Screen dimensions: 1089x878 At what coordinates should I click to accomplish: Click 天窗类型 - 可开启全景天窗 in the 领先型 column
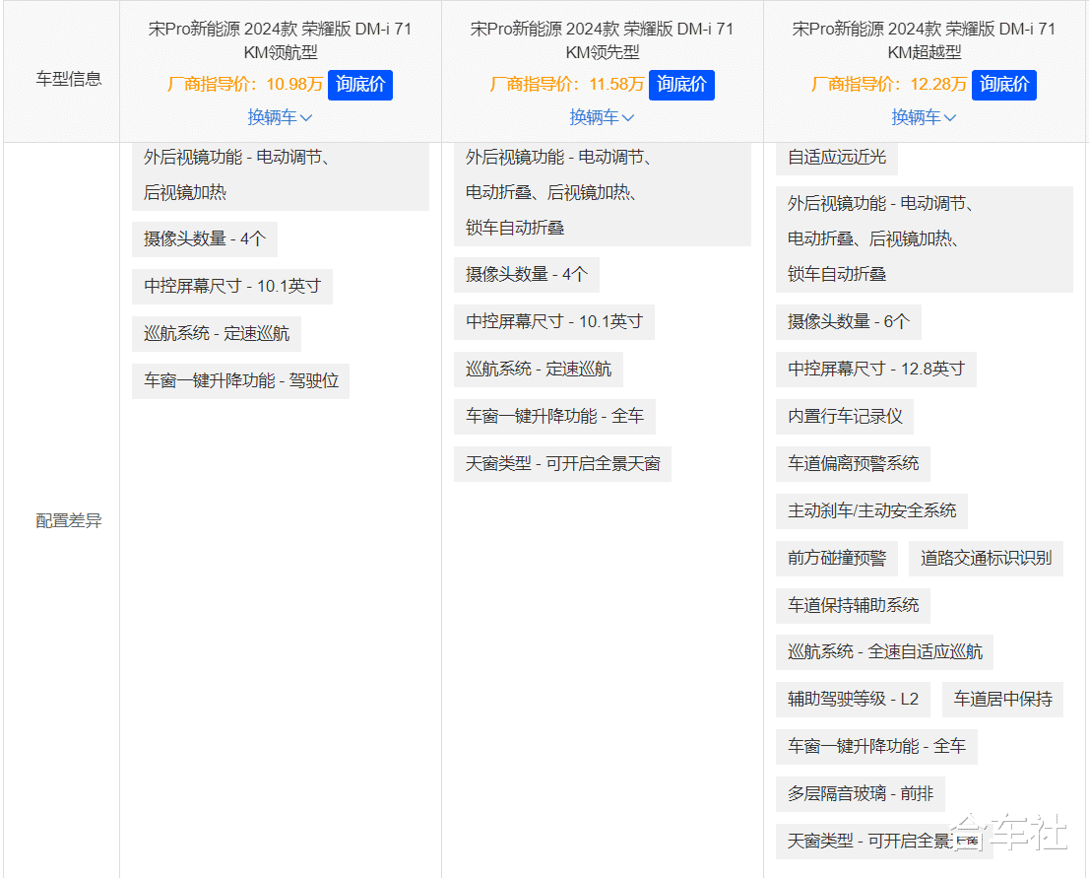click(x=562, y=464)
